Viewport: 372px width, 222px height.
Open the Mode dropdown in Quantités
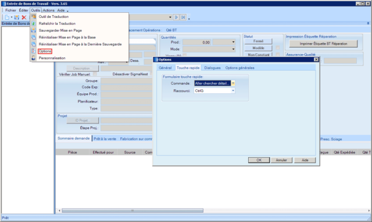pos(233,49)
